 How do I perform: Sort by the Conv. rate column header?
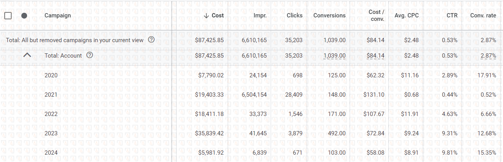(483, 16)
